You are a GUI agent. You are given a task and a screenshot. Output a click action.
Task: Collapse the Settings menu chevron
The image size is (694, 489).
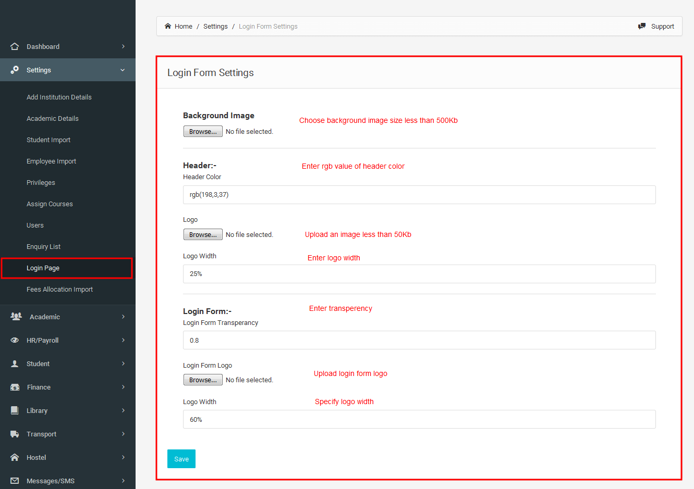point(123,70)
